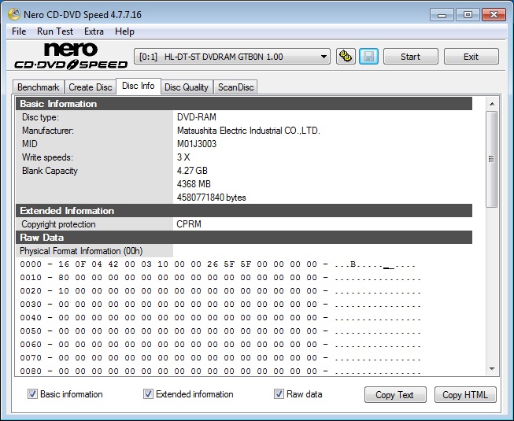Toggle the Raw data checkbox
Screen dimensions: 514x421
tap(279, 393)
